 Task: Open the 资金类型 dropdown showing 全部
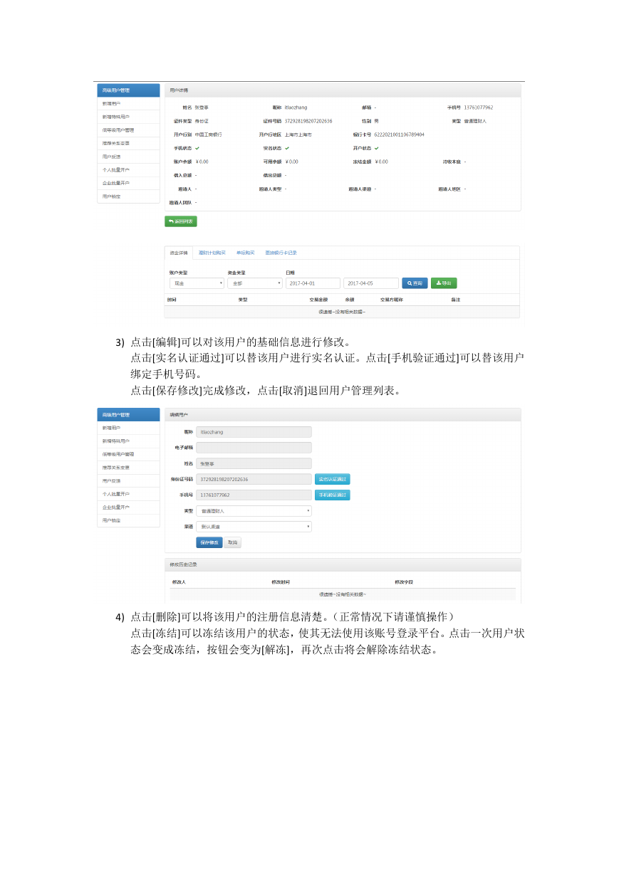254,283
